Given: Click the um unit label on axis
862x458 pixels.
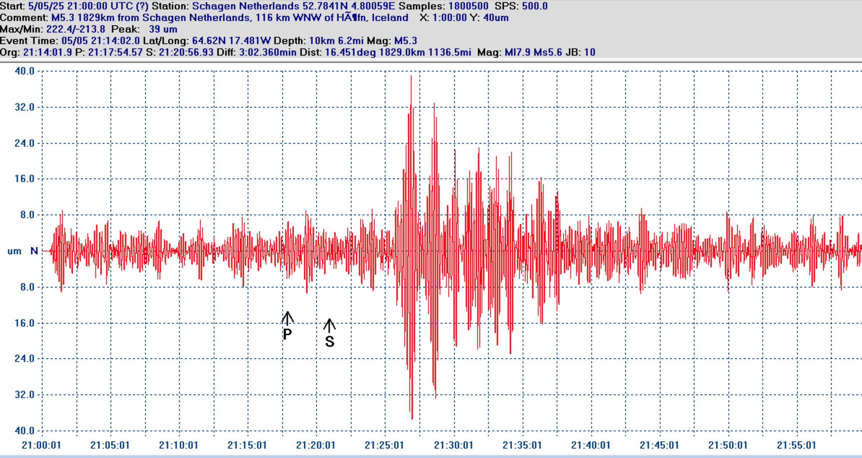Looking at the screenshot, I should pyautogui.click(x=14, y=251).
